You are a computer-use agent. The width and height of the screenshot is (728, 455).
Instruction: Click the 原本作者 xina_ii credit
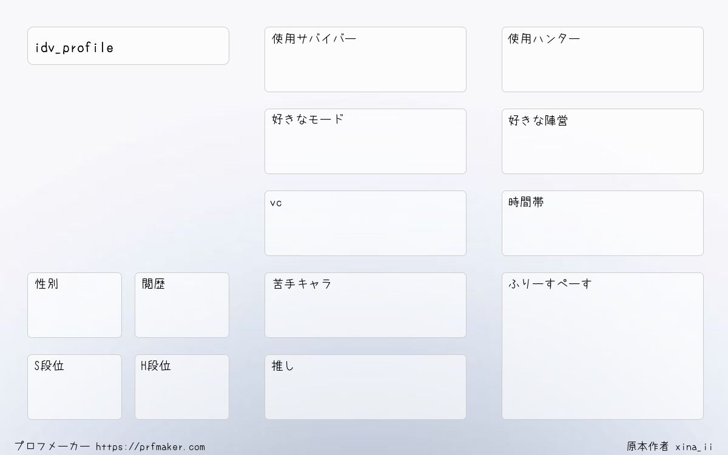point(670,447)
